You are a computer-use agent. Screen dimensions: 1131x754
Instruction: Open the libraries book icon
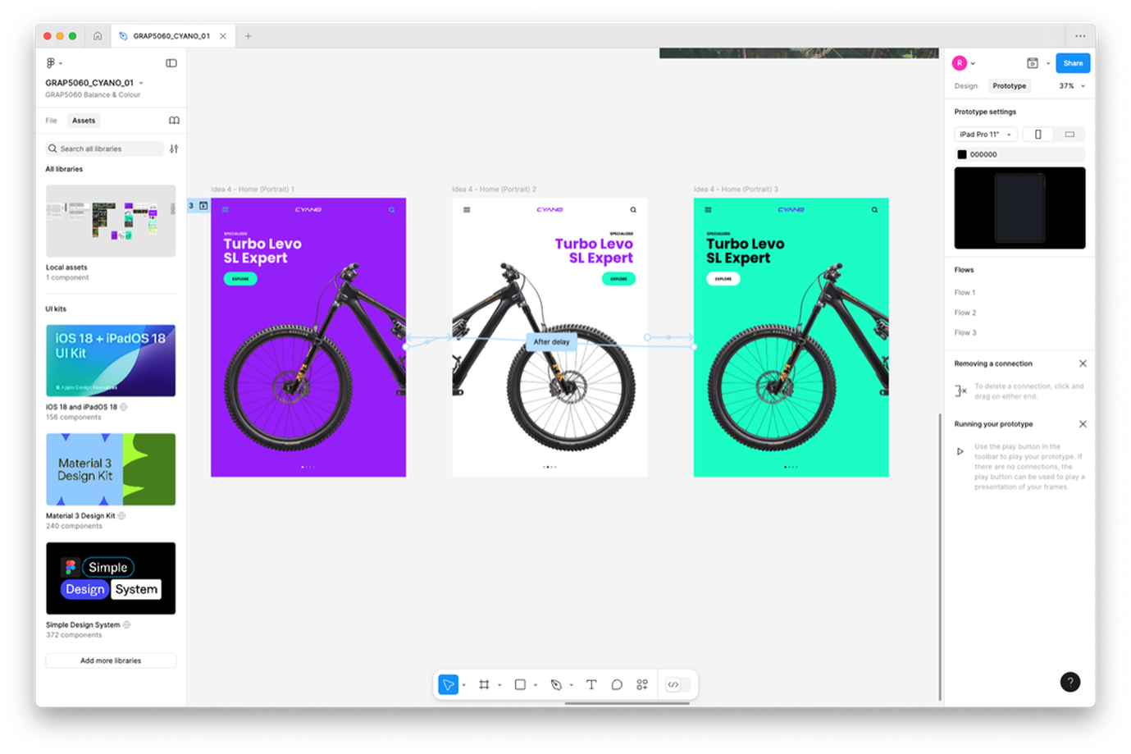click(174, 121)
